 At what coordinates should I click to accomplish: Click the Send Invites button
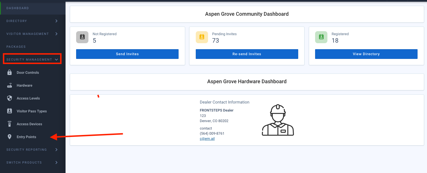pyautogui.click(x=127, y=54)
